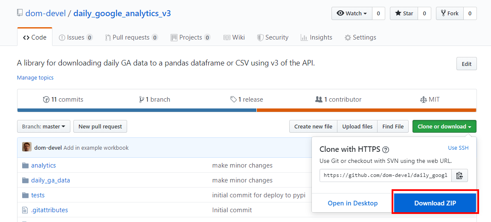Open the Add in example workbook commit
Screen dimensions: 491x222
(x=96, y=148)
